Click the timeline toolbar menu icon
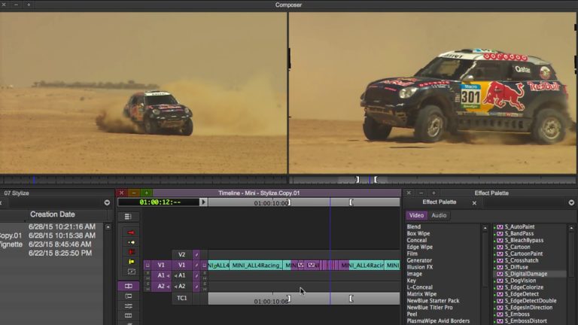This screenshot has height=325, width=578. coord(128,217)
